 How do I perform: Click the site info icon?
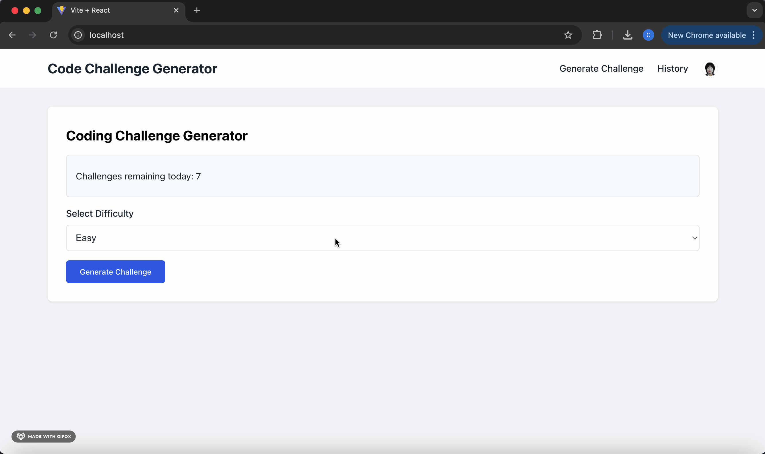point(78,35)
